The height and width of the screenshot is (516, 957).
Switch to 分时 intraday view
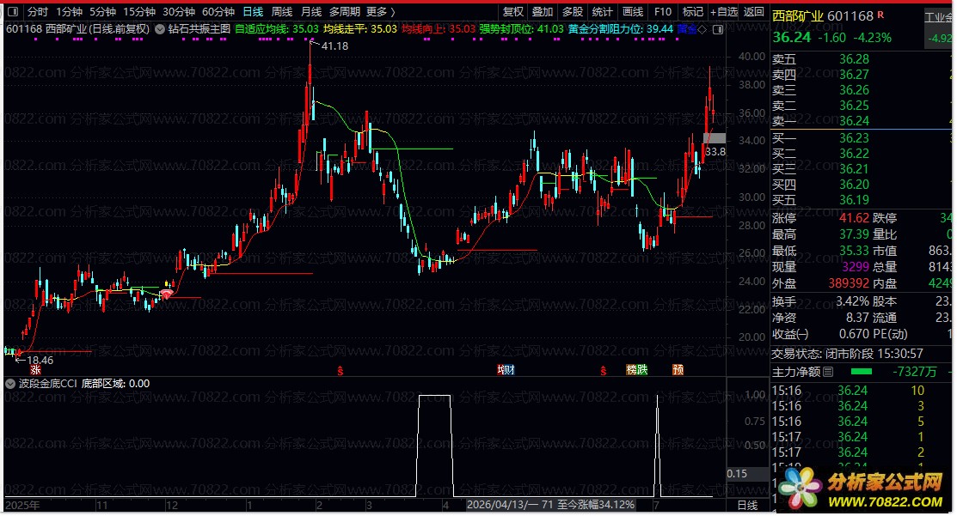click(37, 11)
